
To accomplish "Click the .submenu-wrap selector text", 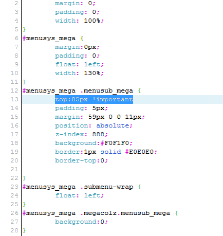I will 106,187.
